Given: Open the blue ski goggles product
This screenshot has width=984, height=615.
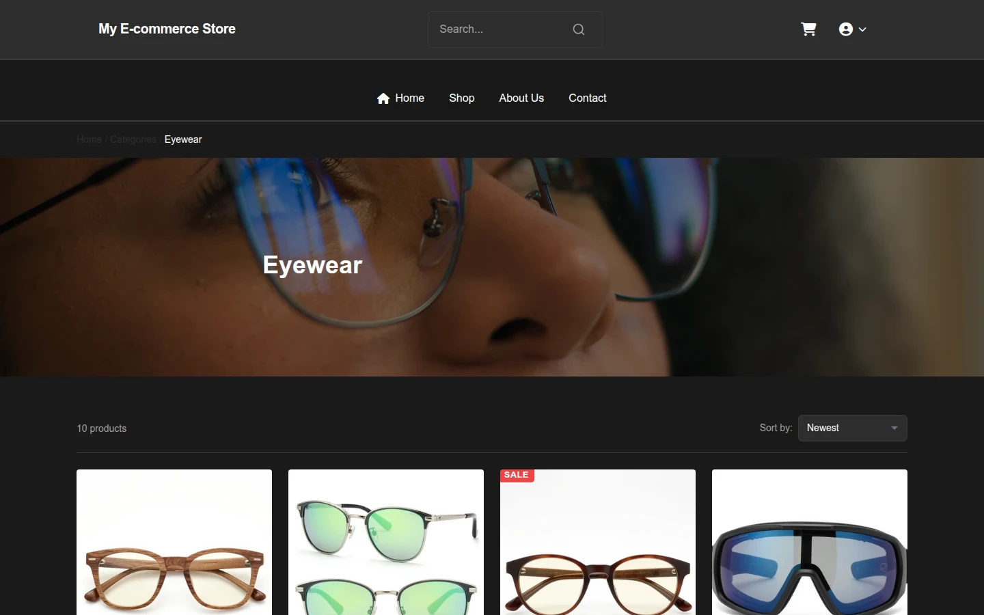Looking at the screenshot, I should click(x=810, y=543).
